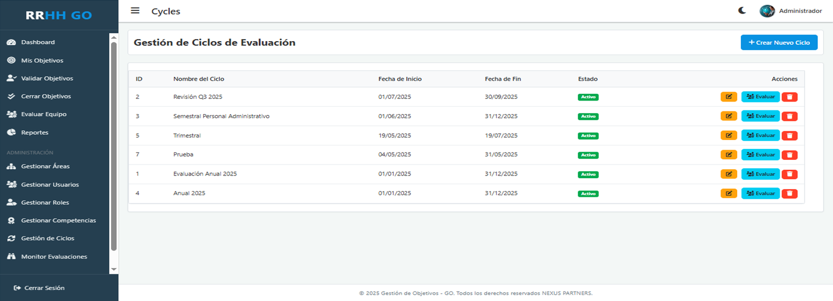Image resolution: width=833 pixels, height=301 pixels.
Task: Click the Fecha de Inicio column header
Action: tap(400, 79)
